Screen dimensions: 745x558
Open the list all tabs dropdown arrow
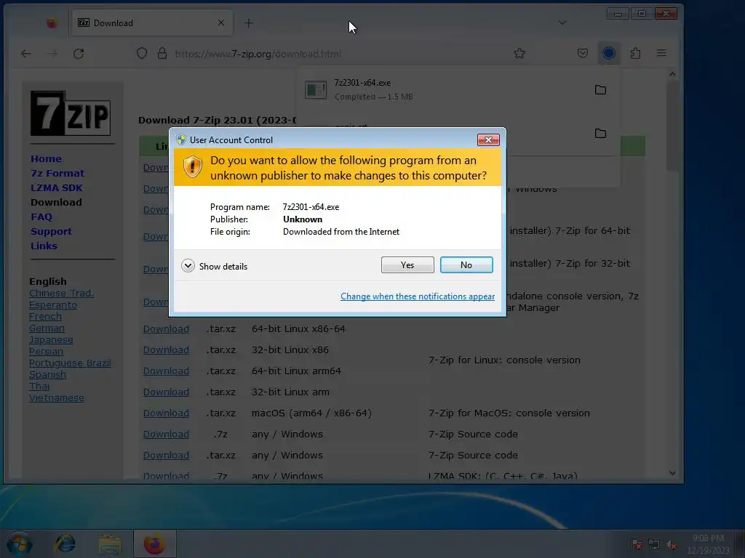click(x=562, y=23)
